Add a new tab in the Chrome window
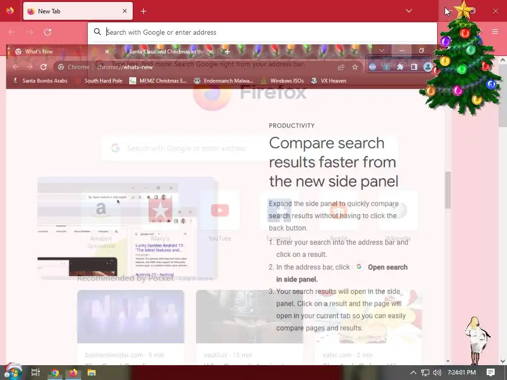The image size is (507, 380). 227,51
